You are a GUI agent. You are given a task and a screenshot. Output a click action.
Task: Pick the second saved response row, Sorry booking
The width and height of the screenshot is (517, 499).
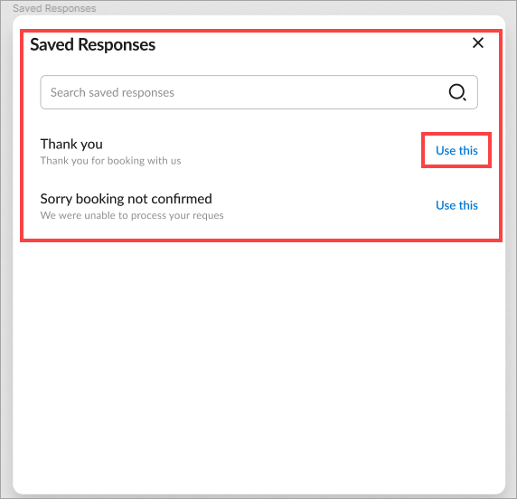pos(258,206)
